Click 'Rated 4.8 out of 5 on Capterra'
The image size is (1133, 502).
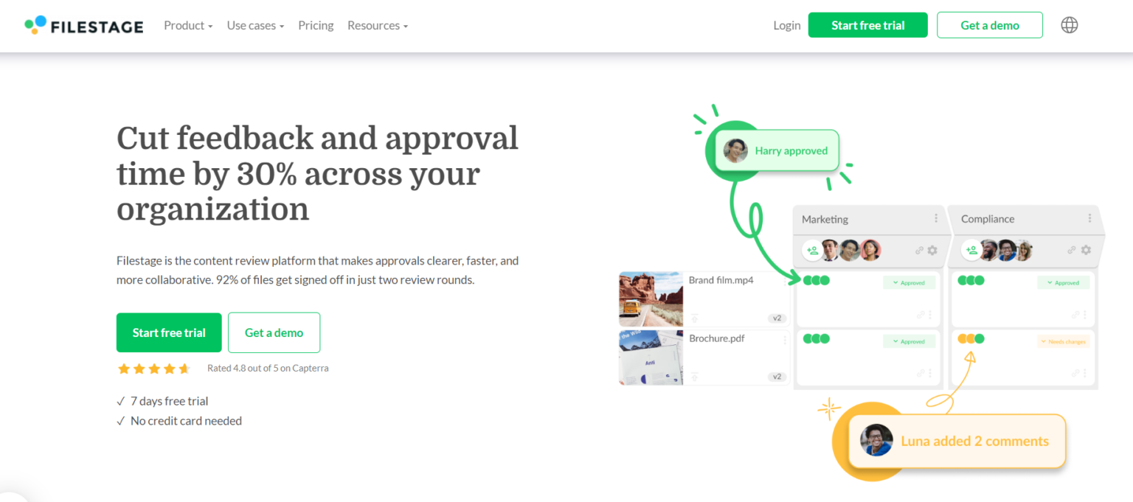(x=268, y=368)
